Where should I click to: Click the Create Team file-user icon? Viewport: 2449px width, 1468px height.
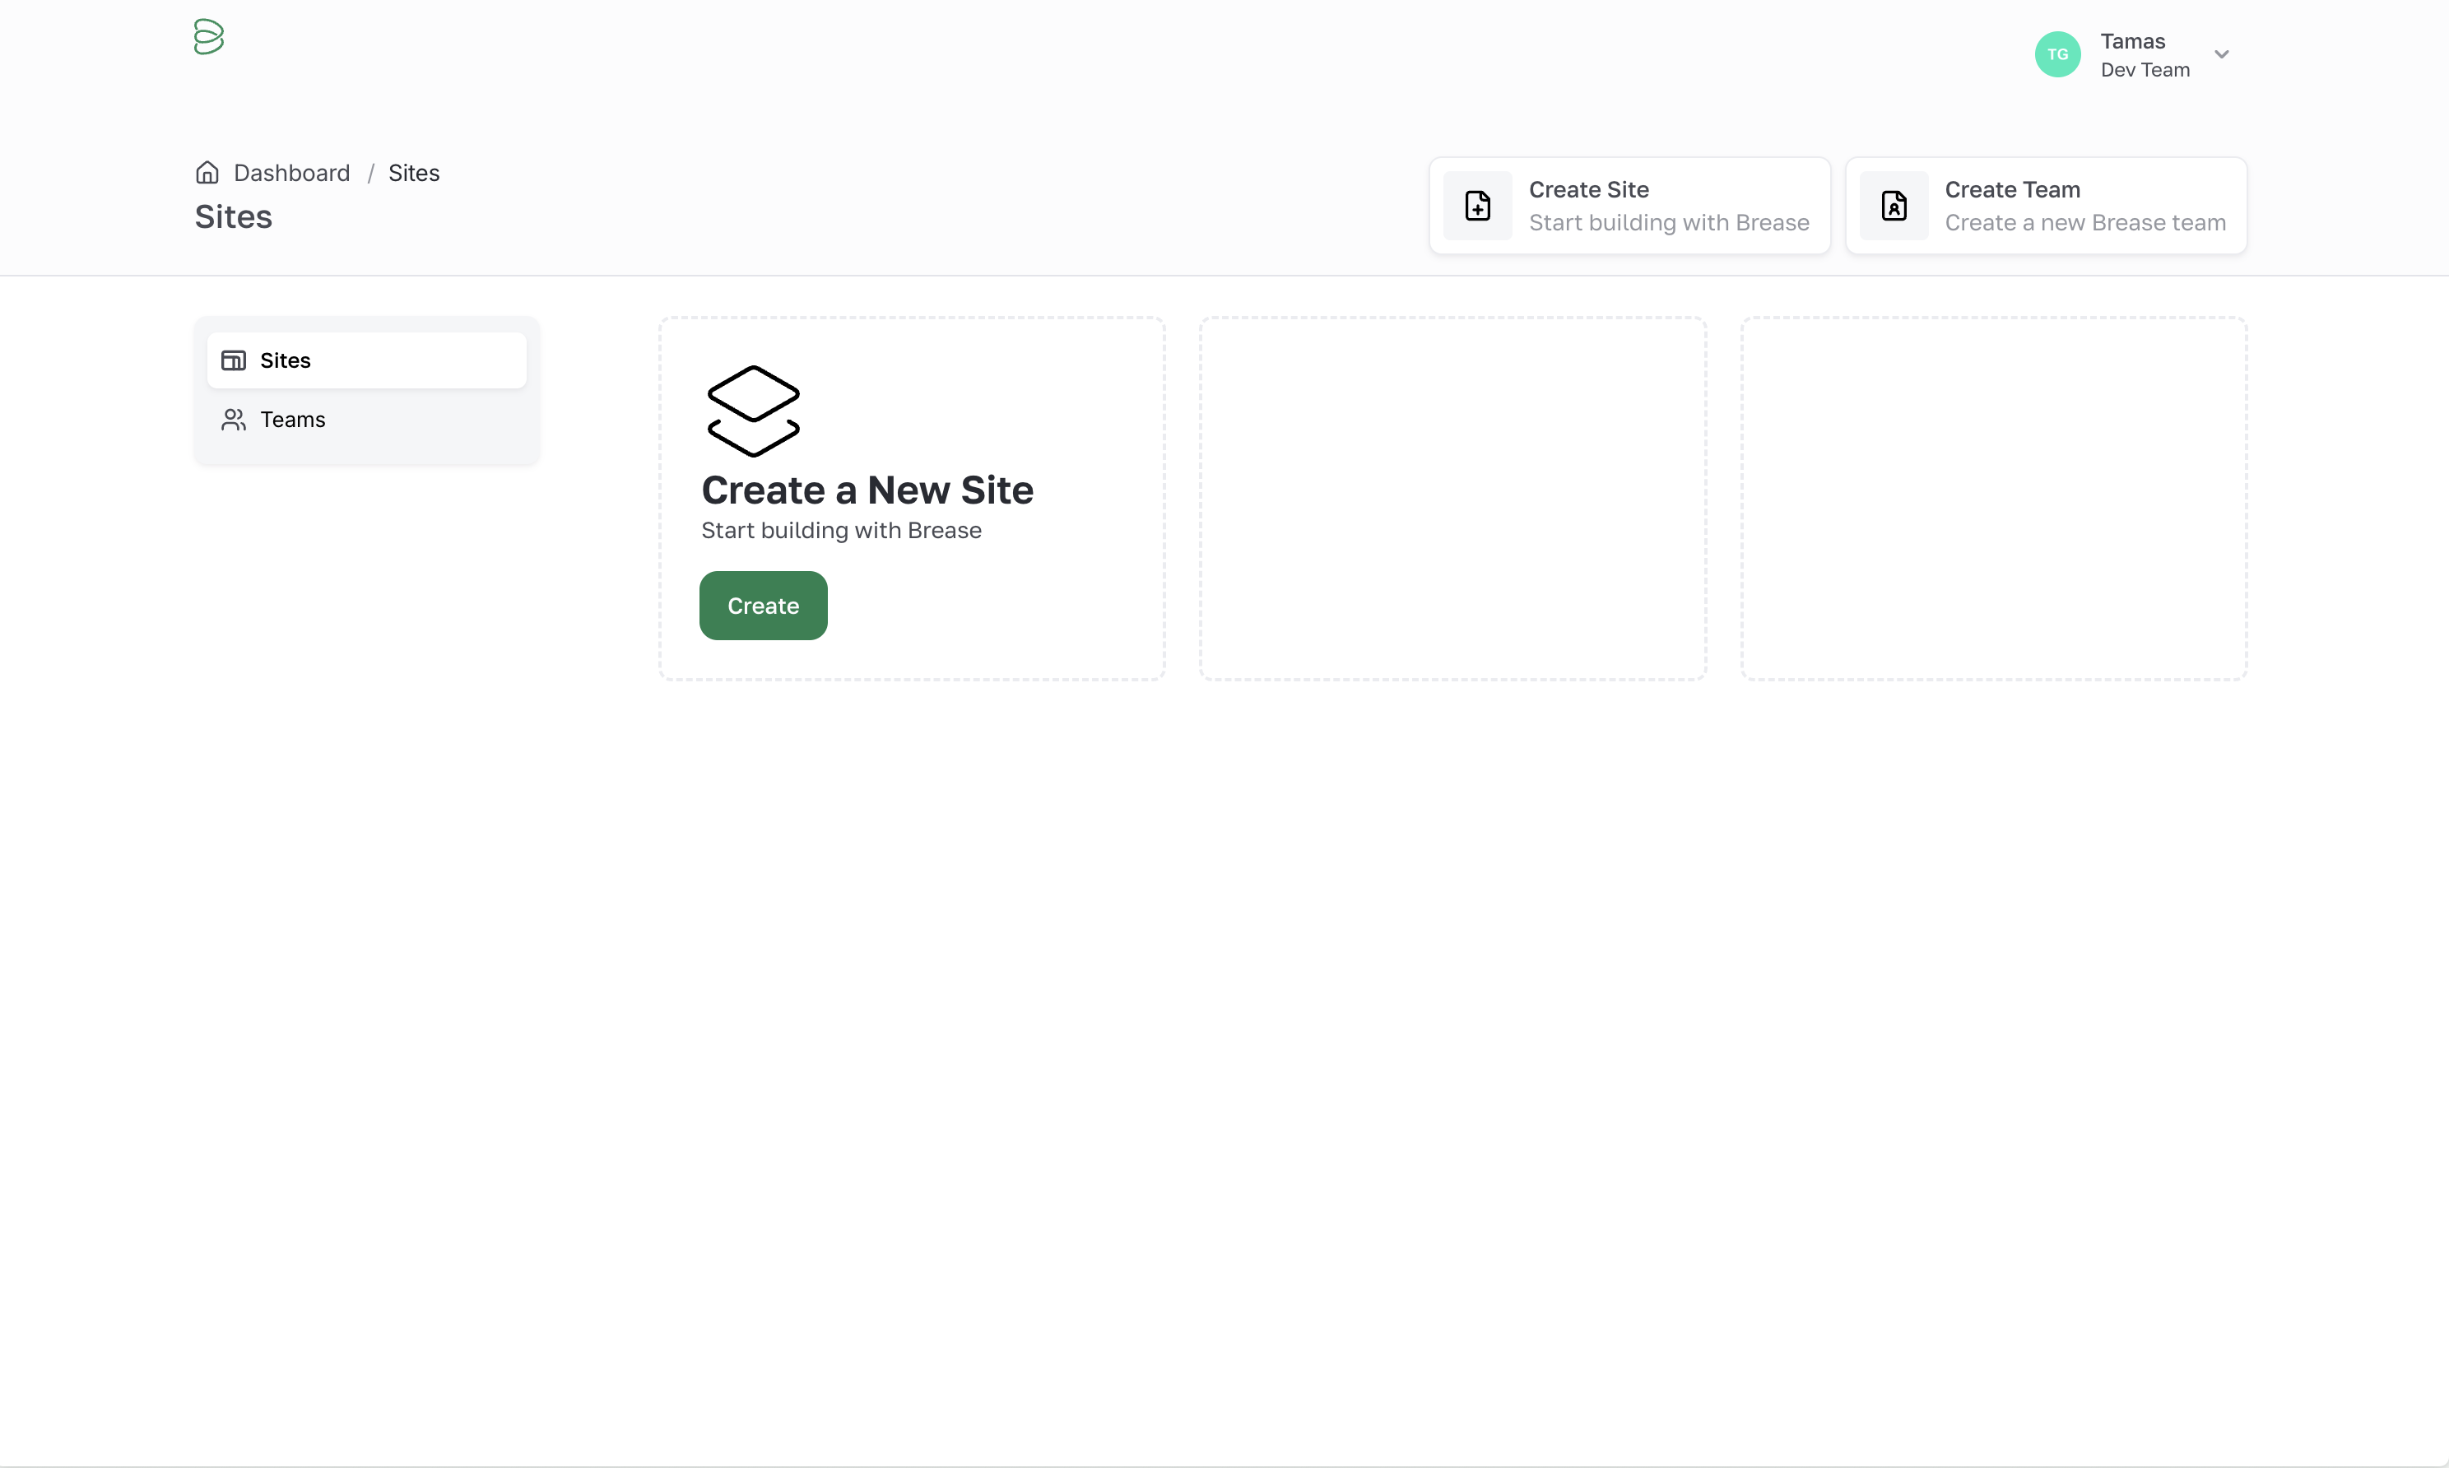point(1894,206)
